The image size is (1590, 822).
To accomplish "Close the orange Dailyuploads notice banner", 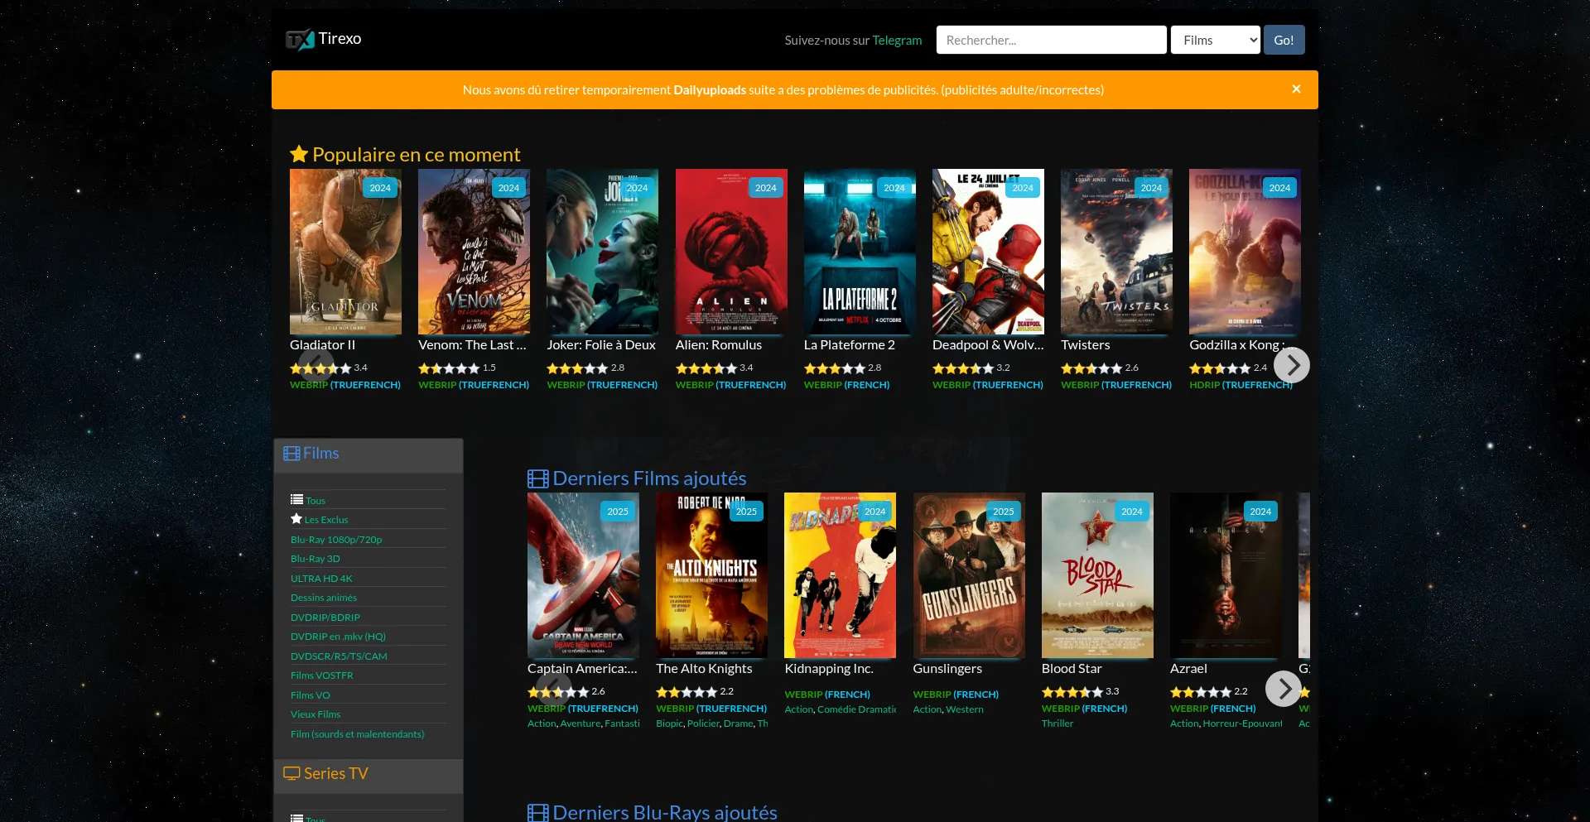I will tap(1296, 89).
